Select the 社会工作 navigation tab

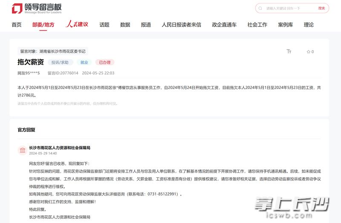[x=257, y=25]
